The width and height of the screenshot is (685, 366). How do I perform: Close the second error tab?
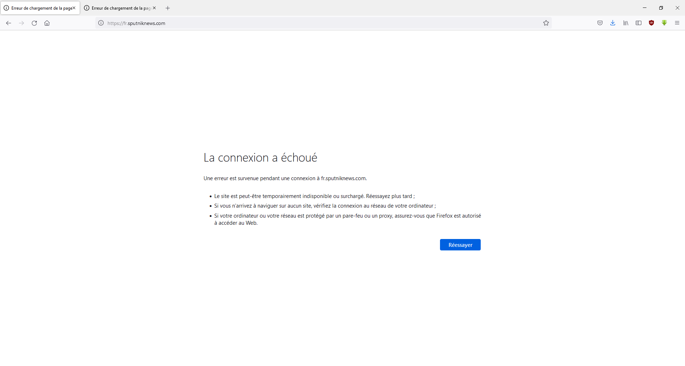pyautogui.click(x=154, y=8)
